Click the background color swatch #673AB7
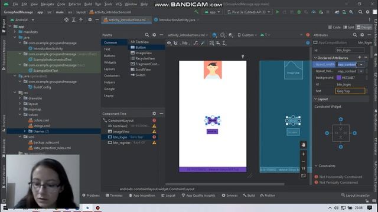The width and height of the screenshot is (378, 212). [x=338, y=78]
